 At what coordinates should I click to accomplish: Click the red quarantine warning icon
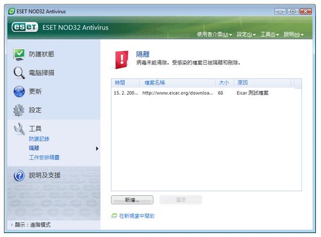click(122, 59)
